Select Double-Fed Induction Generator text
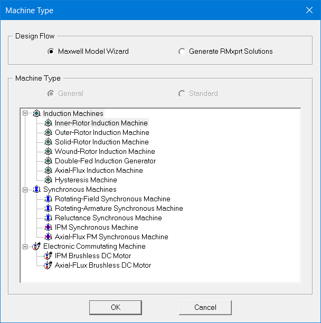 [x=105, y=161]
